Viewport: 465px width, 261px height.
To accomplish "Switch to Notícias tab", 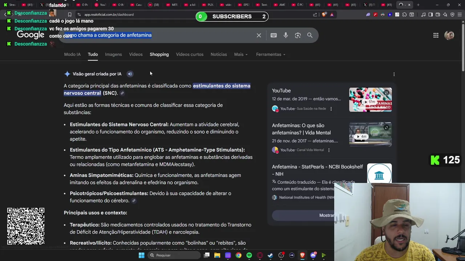I will pos(219,54).
